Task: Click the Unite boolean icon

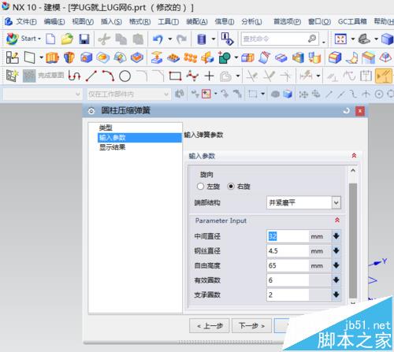Action: (x=225, y=57)
